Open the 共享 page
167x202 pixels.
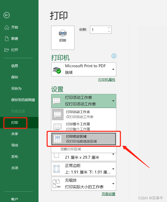tap(14, 134)
